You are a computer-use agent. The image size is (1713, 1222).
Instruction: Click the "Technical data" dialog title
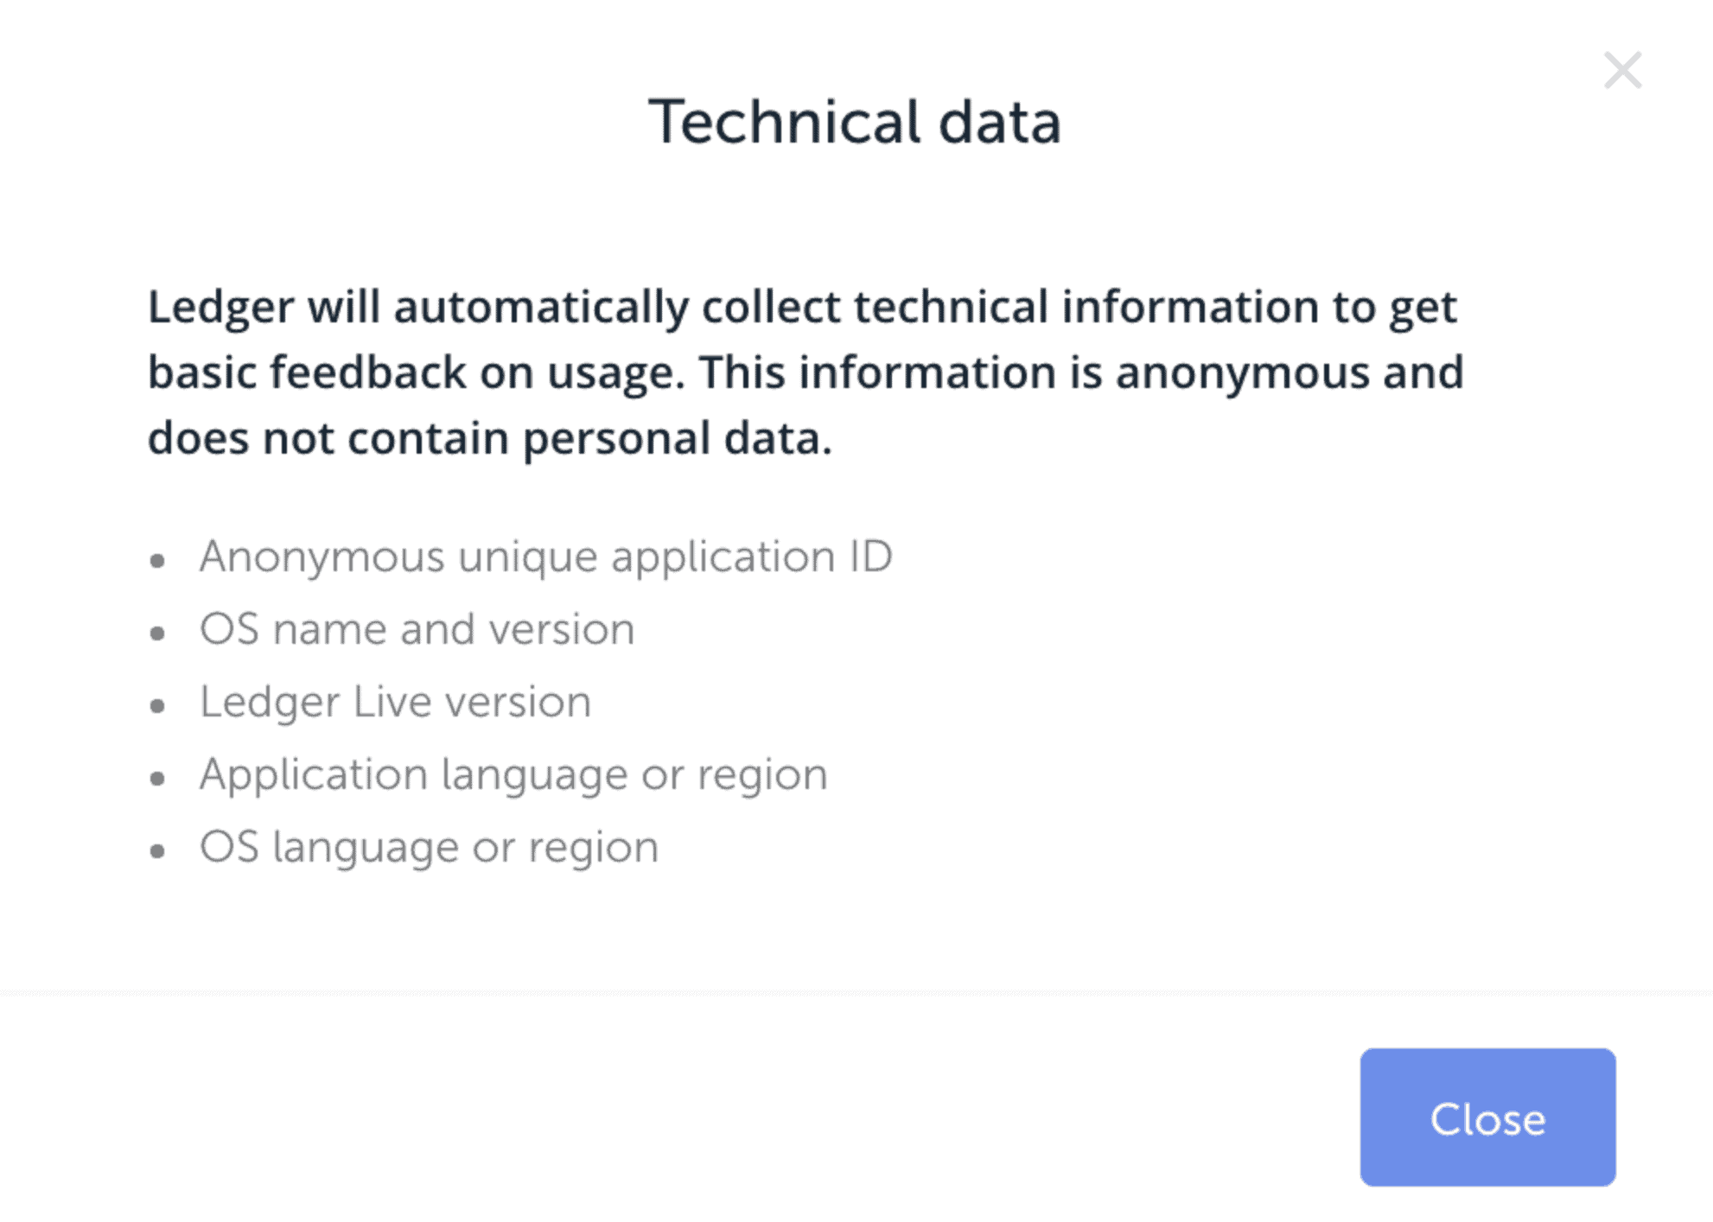[x=854, y=122]
